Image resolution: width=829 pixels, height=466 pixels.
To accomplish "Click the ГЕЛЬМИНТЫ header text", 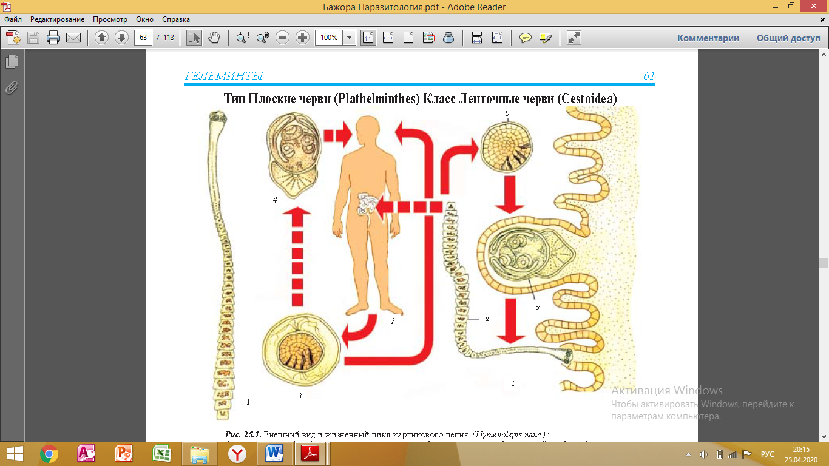I will (224, 76).
